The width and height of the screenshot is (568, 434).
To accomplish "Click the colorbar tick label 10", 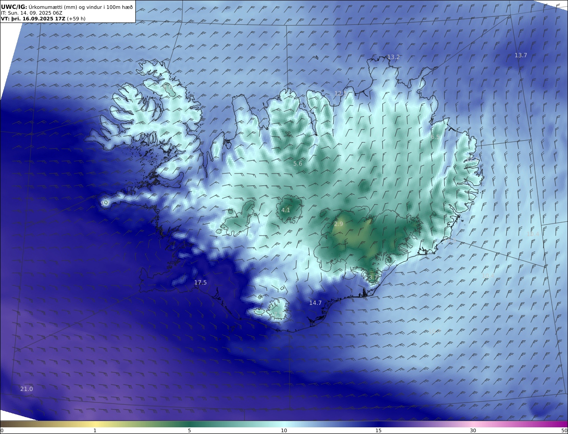I will point(284,430).
